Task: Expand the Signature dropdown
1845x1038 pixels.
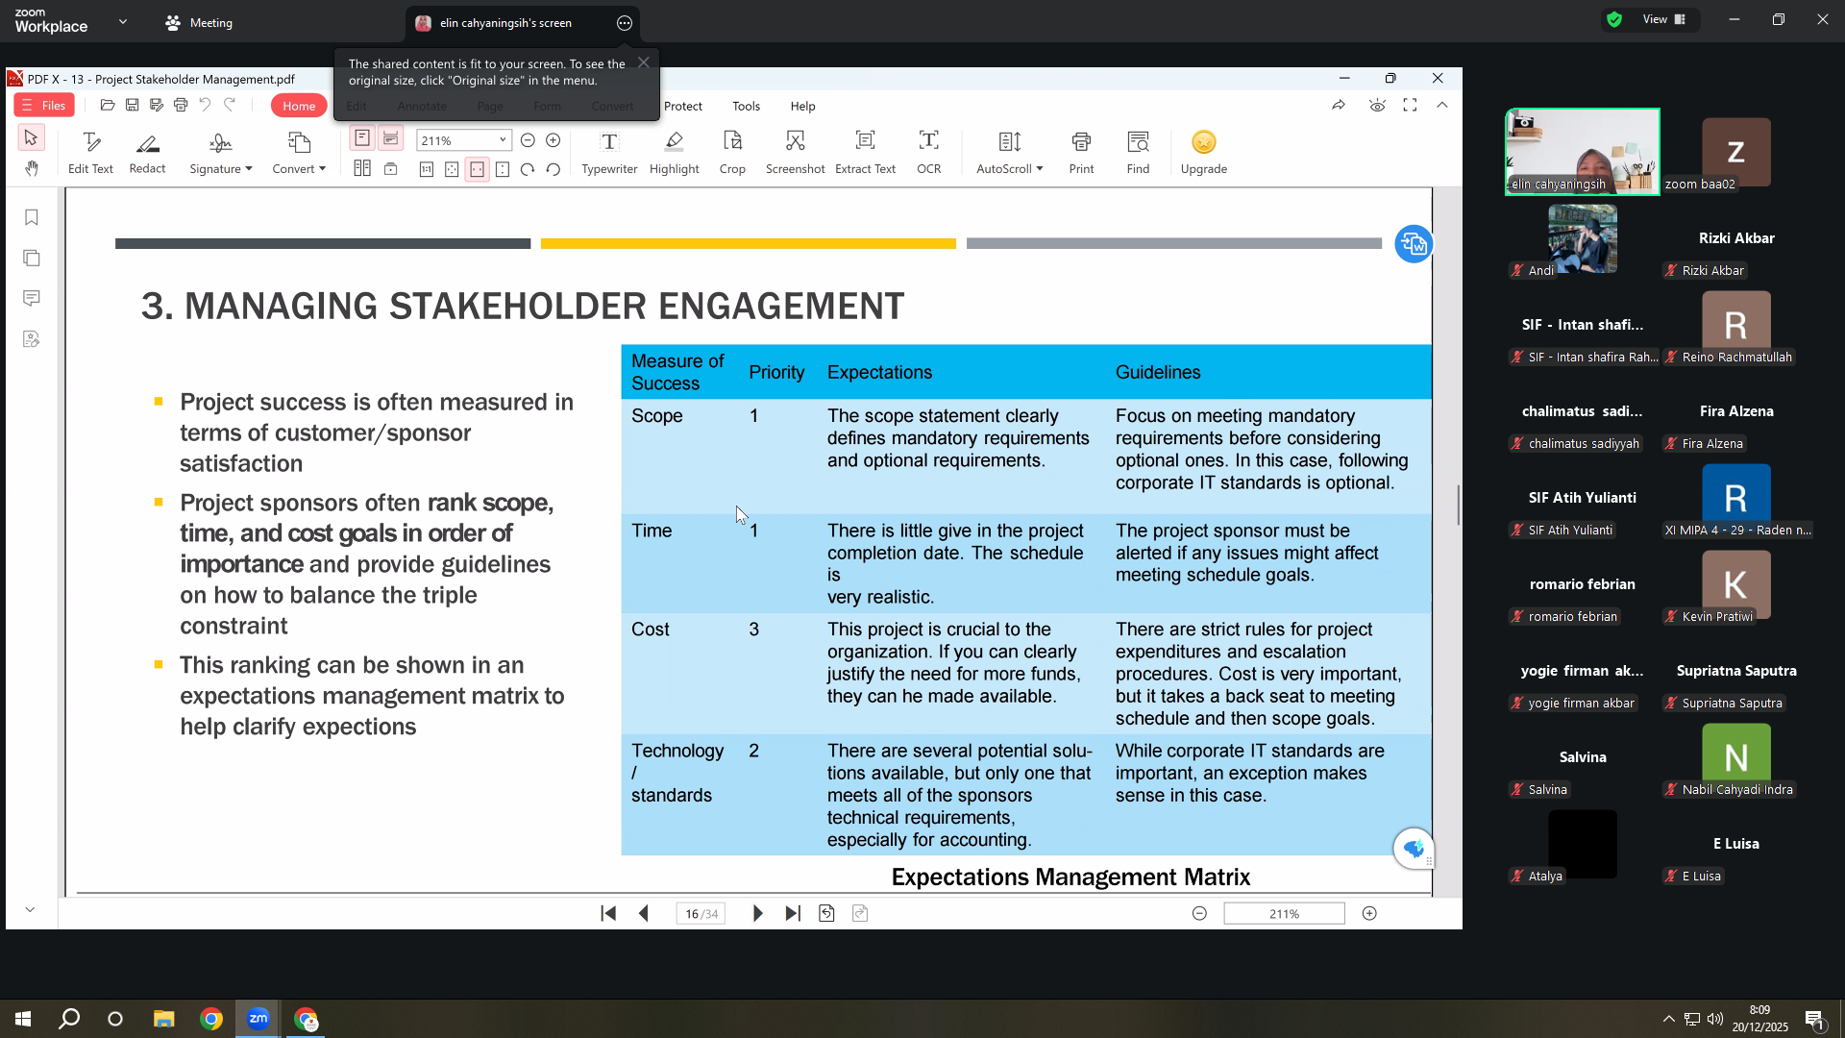Action: [x=220, y=153]
